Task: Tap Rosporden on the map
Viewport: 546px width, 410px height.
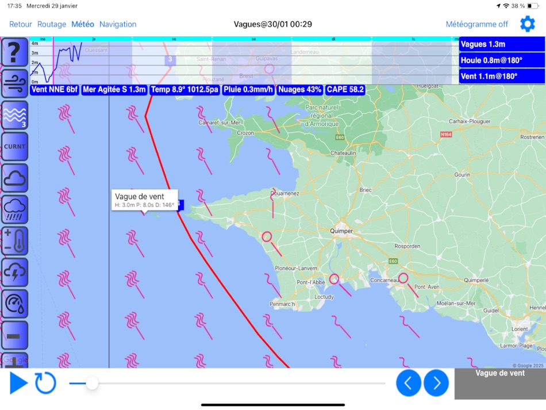Action: [x=407, y=246]
